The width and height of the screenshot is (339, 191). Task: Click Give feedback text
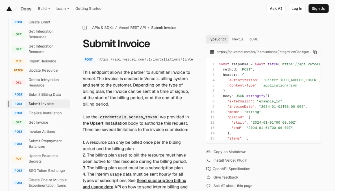[x=226, y=177]
